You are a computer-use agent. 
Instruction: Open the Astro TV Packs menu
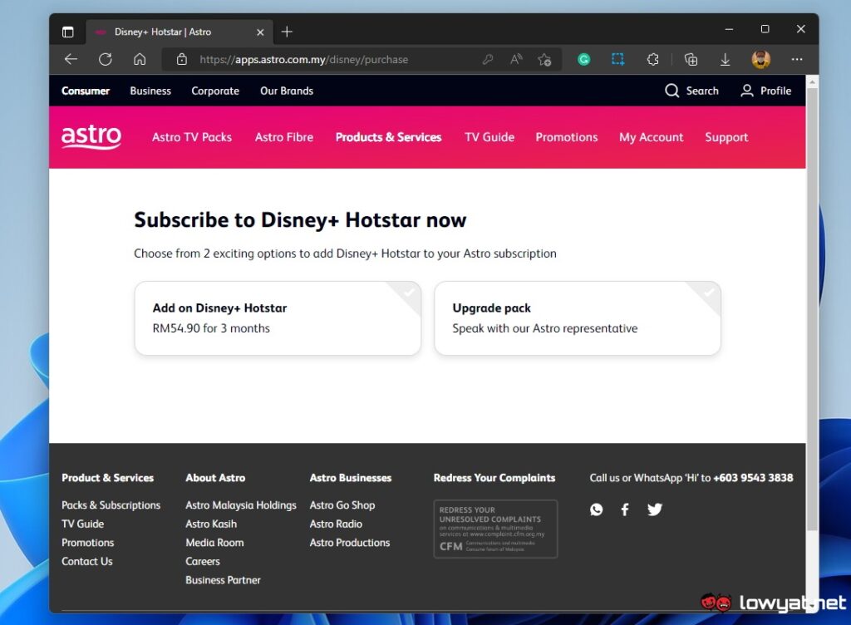[x=192, y=137]
